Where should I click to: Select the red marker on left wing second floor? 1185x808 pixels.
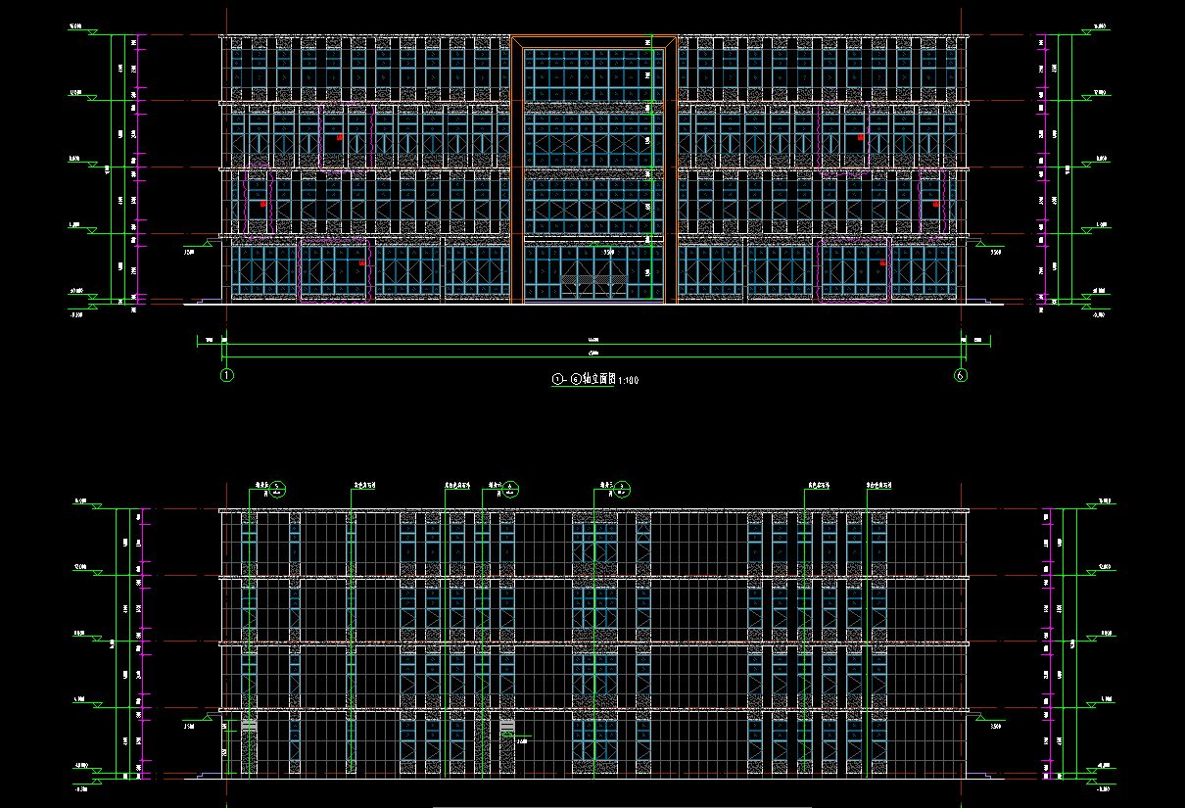point(263,205)
